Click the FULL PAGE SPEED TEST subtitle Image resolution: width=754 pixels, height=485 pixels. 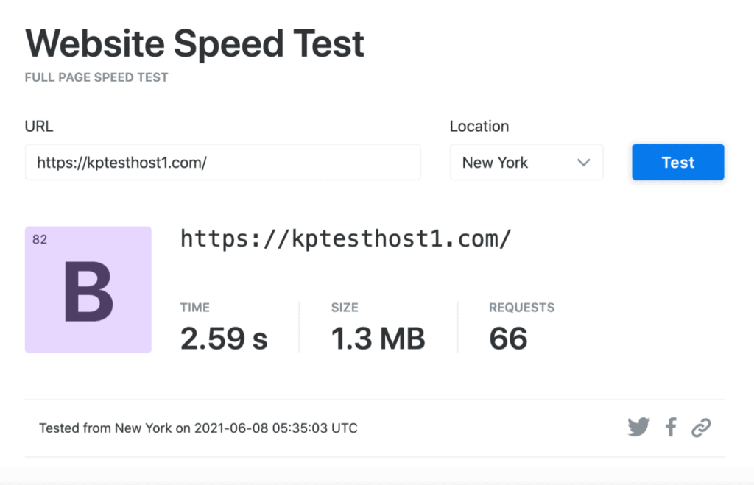coord(96,77)
